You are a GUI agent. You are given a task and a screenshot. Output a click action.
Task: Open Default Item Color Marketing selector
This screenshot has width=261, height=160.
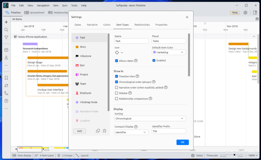point(169,52)
